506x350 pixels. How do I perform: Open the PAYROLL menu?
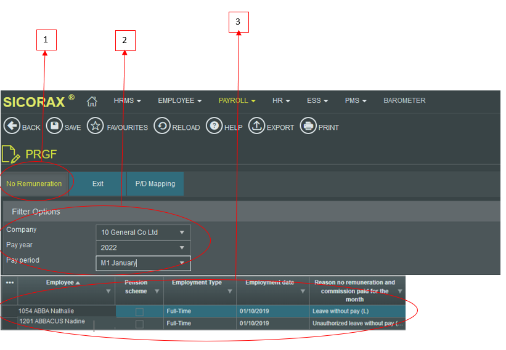click(x=237, y=101)
